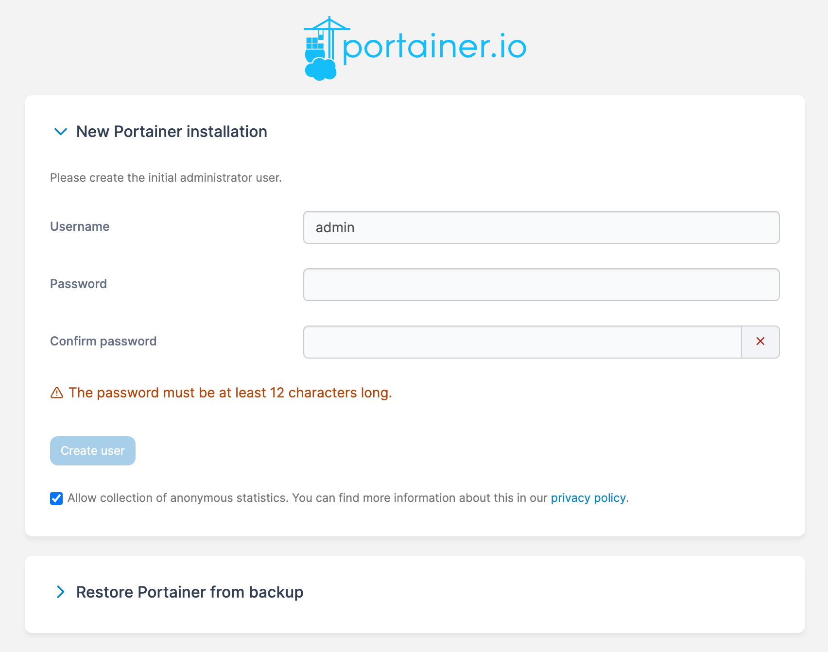Screen dimensions: 828x652
Task: Click the Username input field
Action: 541,227
